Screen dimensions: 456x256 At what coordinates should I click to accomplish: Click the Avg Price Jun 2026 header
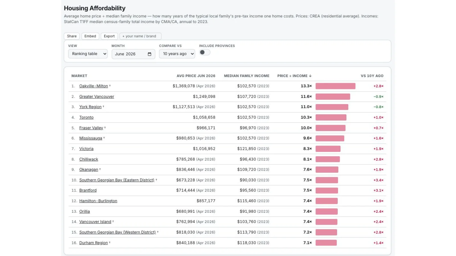[196, 76]
